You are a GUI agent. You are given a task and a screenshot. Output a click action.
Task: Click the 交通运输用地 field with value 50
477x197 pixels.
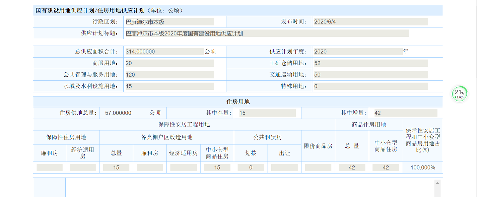(x=370, y=75)
